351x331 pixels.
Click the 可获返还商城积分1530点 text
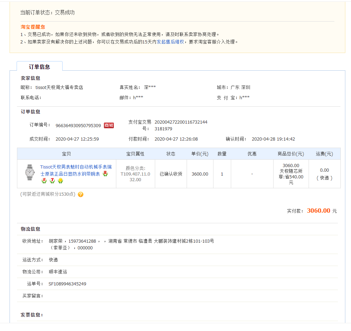[x=48, y=194]
